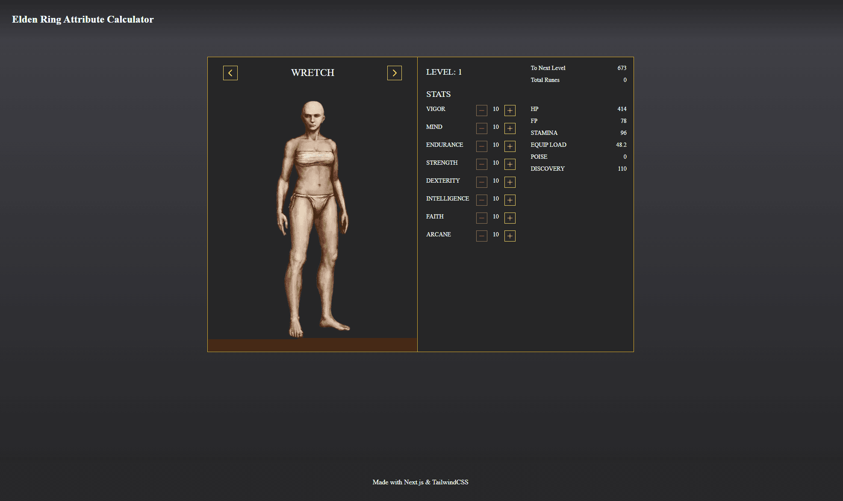Click the POISE label
This screenshot has width=843, height=501.
(x=539, y=157)
